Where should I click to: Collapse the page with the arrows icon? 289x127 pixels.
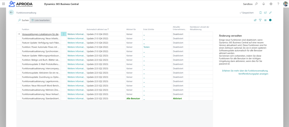(270, 13)
